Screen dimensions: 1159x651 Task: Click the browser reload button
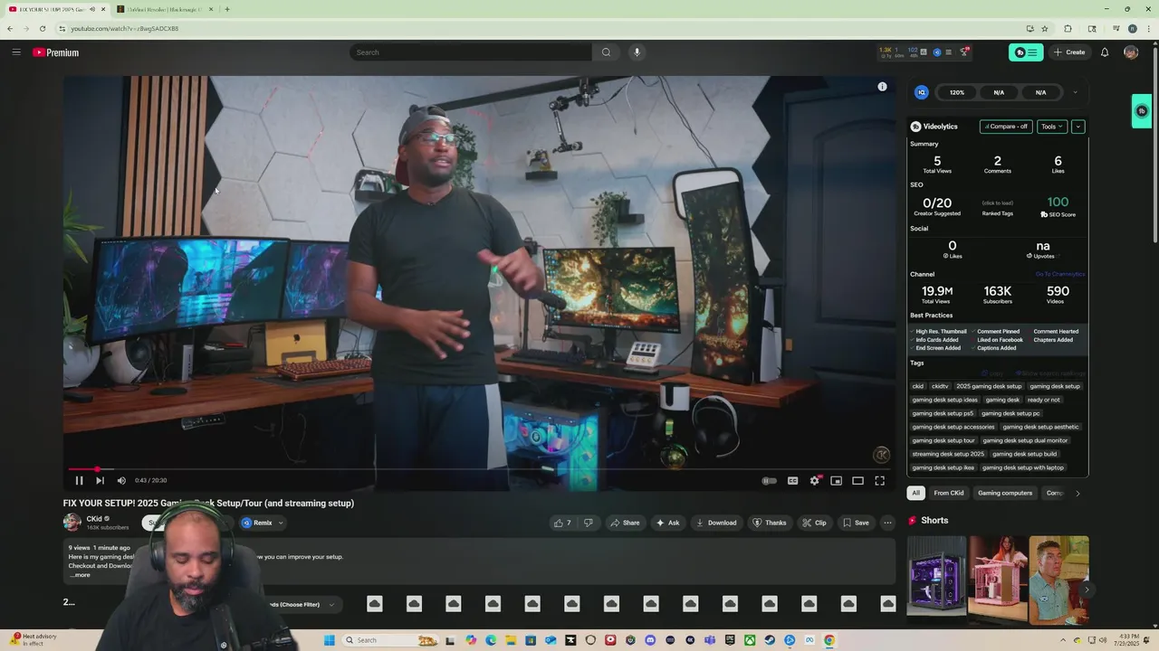[43, 28]
